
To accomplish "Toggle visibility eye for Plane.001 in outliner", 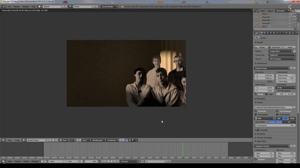I will click(290, 17).
